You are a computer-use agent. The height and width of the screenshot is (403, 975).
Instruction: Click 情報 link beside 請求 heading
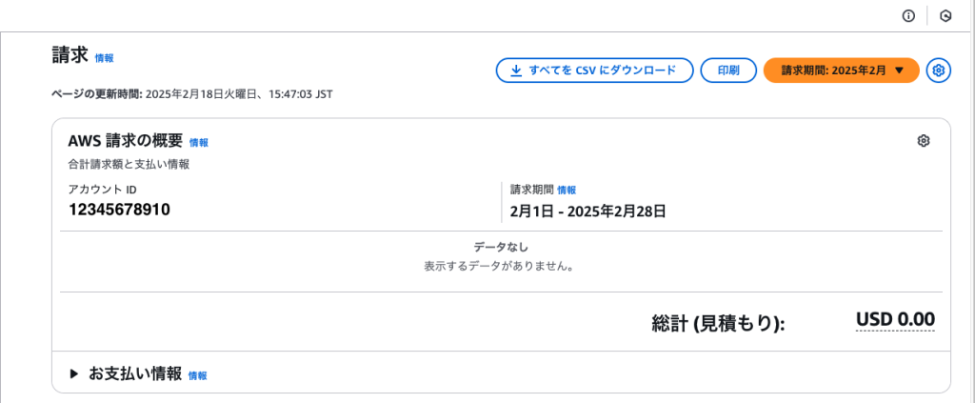(105, 58)
